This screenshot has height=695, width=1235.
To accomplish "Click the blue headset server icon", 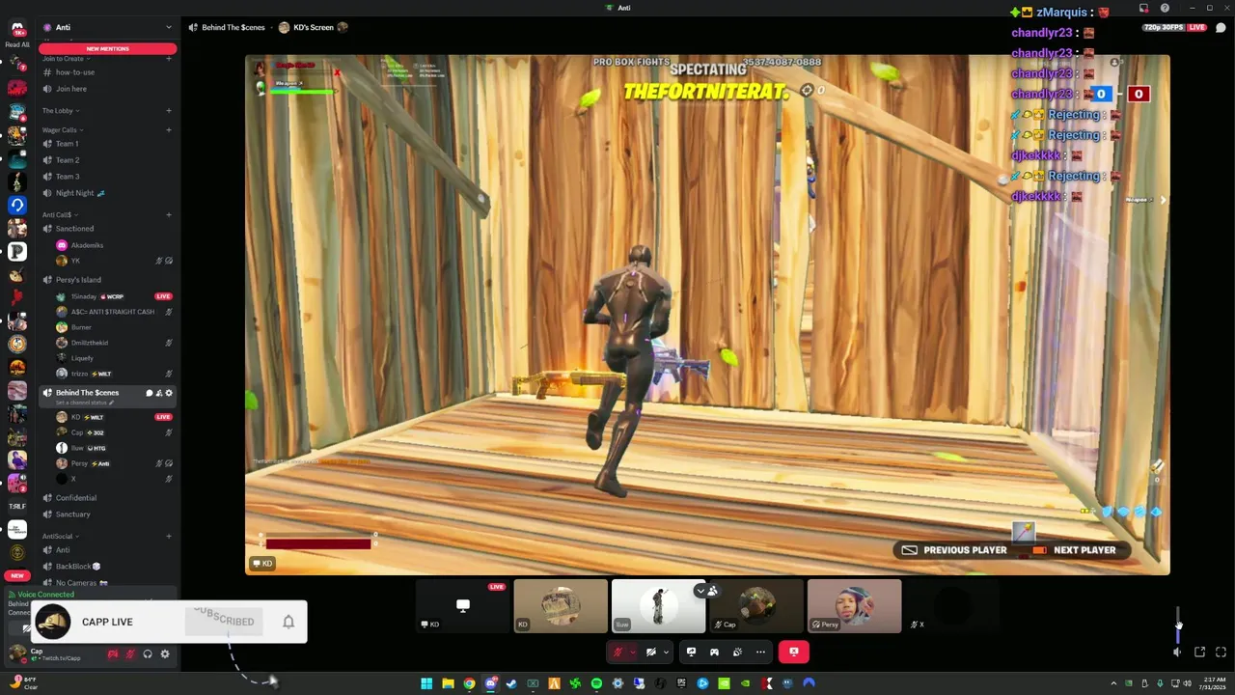I will (x=17, y=205).
